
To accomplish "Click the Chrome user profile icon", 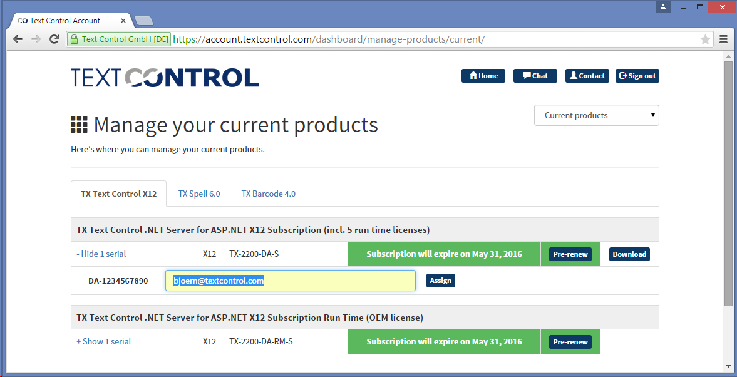I will [662, 7].
